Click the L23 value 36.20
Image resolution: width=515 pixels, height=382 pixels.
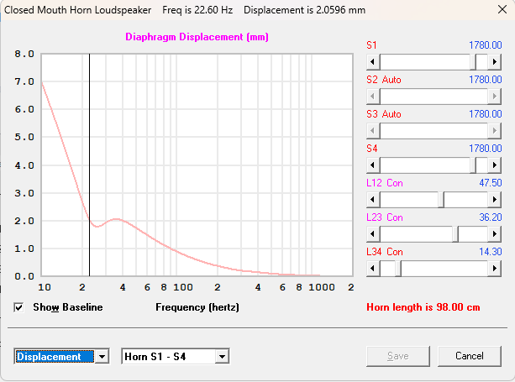tap(491, 217)
